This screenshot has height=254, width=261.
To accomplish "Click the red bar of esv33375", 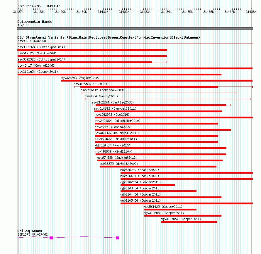I will [x=158, y=167].
